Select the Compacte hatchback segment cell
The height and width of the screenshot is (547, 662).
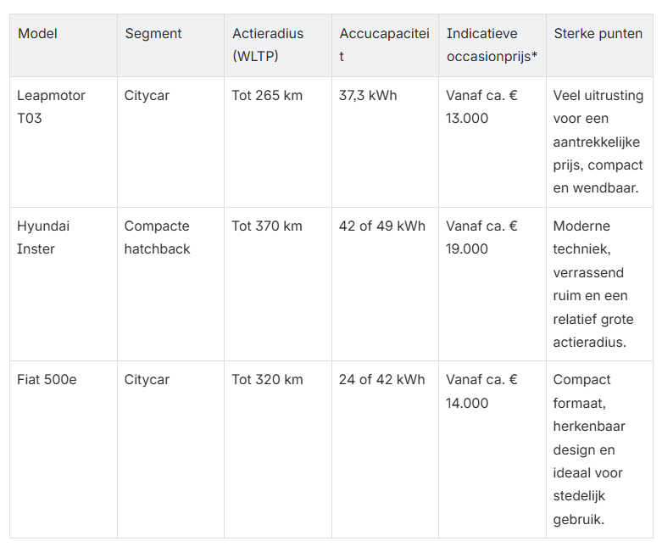170,284
